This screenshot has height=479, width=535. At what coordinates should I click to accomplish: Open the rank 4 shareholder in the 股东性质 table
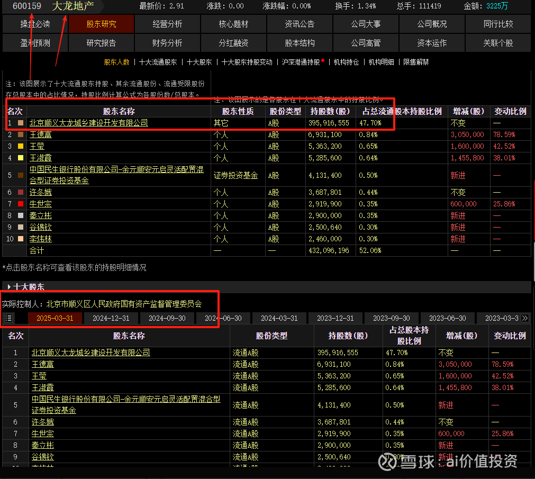pos(41,158)
